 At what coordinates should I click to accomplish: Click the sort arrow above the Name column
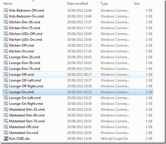(34, 1)
